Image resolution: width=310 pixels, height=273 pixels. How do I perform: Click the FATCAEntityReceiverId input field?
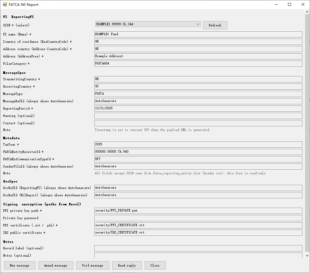pyautogui.click(x=198, y=152)
